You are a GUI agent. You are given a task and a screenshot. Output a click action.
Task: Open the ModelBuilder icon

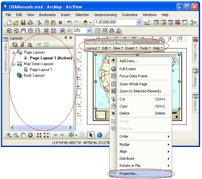(194, 22)
